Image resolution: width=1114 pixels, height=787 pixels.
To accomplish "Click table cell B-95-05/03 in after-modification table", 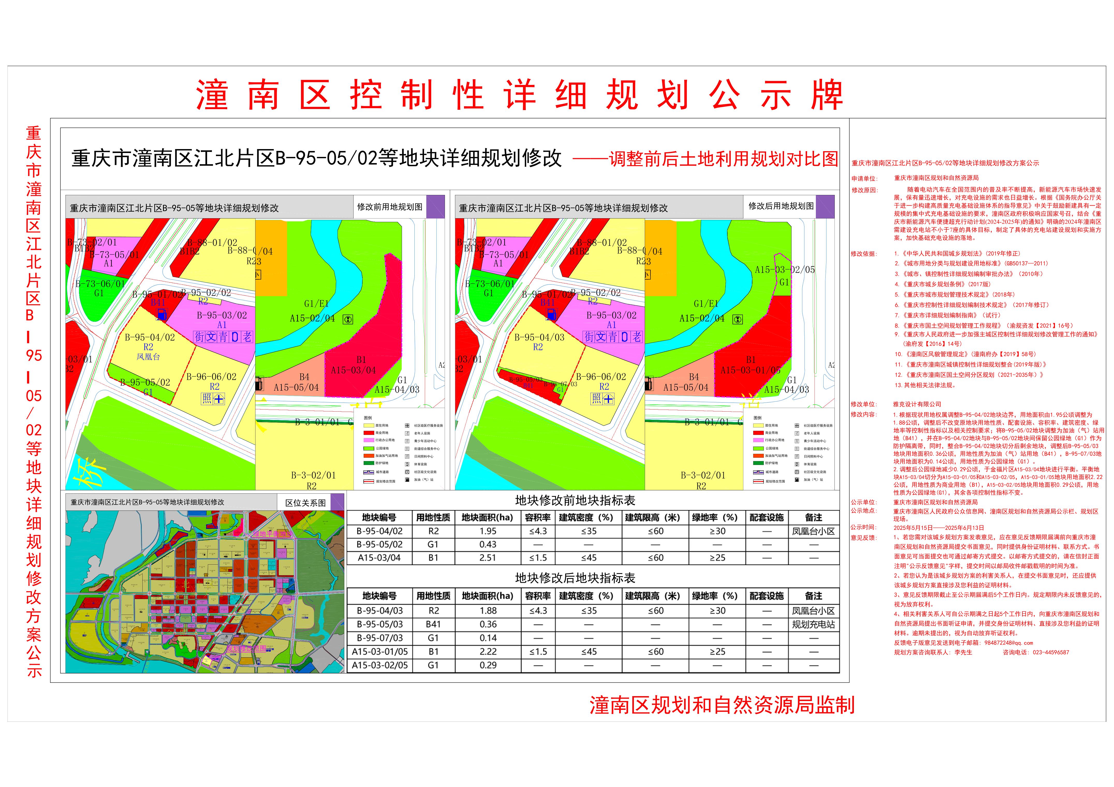I will (x=379, y=624).
